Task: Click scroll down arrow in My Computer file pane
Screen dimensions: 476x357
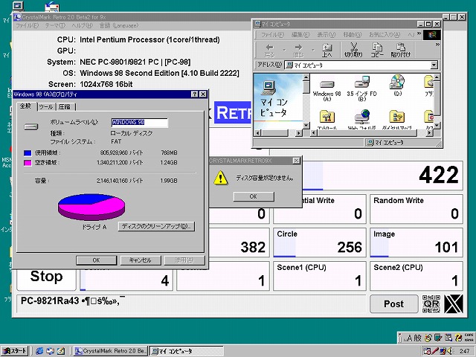Action: tap(437, 126)
